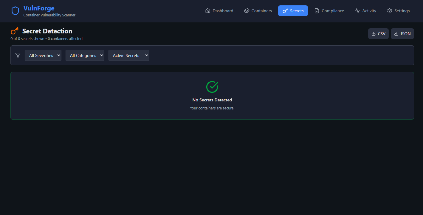Open the All Severities dropdown

coord(43,55)
